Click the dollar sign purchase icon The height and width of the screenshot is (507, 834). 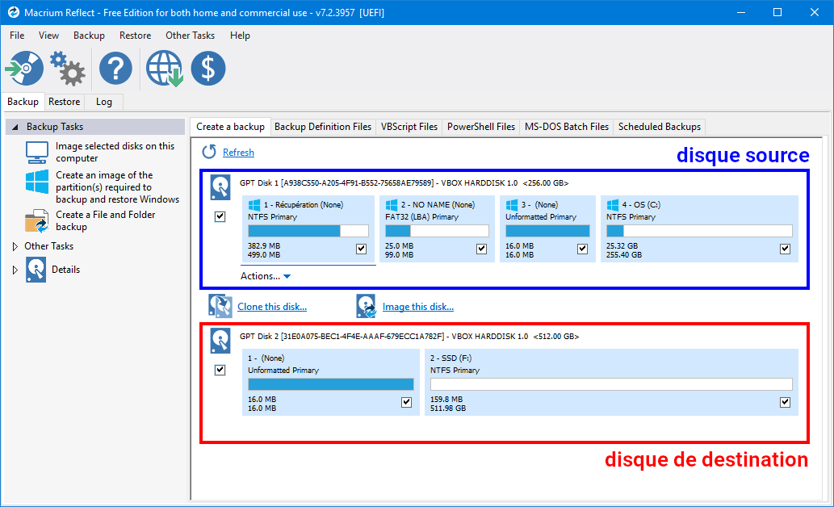point(208,68)
